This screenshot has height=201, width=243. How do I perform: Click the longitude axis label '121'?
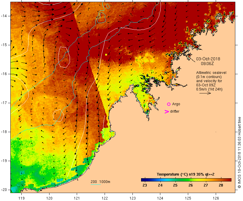point(77,198)
